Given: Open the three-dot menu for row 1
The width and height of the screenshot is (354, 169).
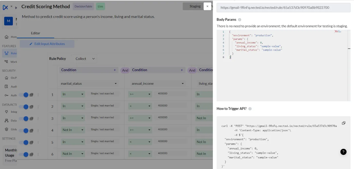Looking at the screenshot, I should tap(38, 95).
